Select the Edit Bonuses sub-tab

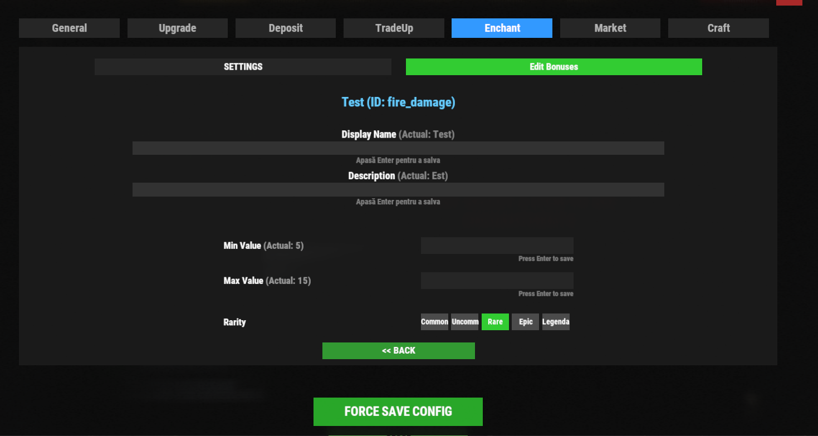(554, 67)
